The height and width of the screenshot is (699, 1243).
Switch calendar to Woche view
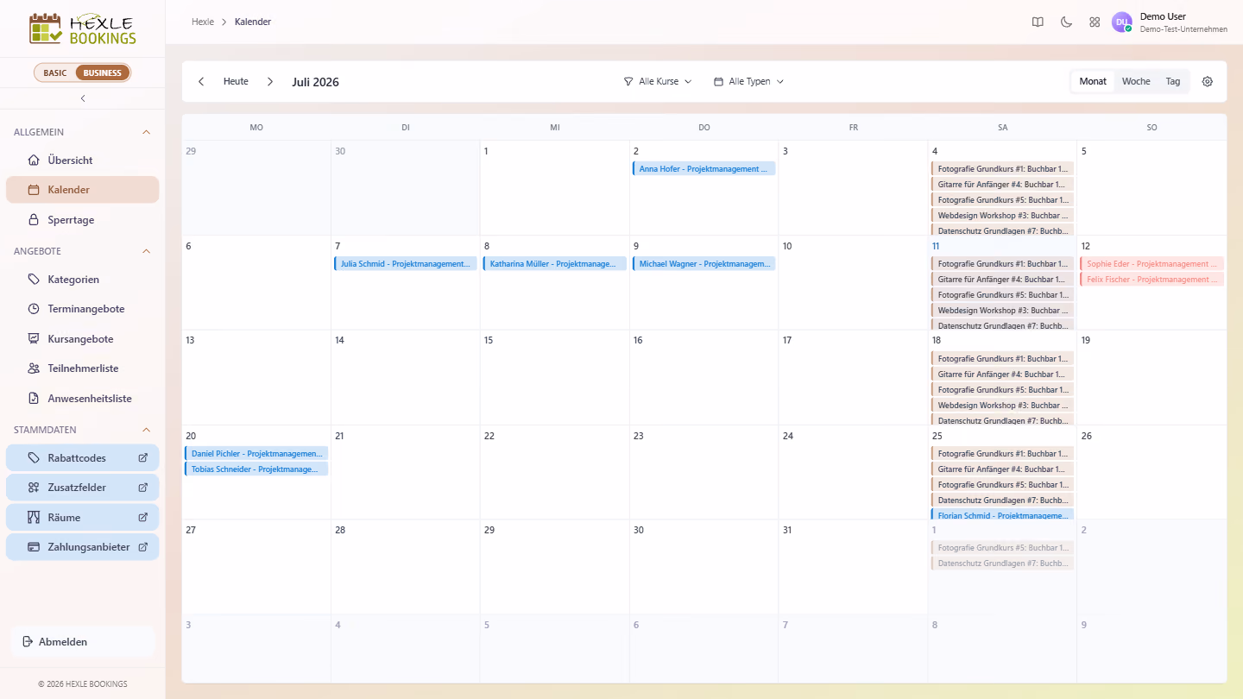1136,81
